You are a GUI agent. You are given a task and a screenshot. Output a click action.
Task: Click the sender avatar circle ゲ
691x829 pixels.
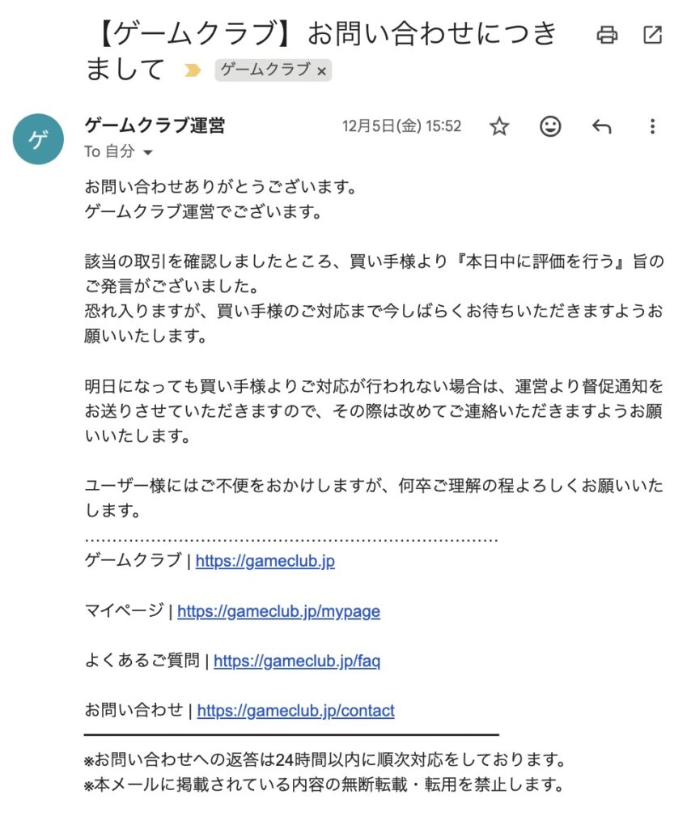[x=38, y=139]
